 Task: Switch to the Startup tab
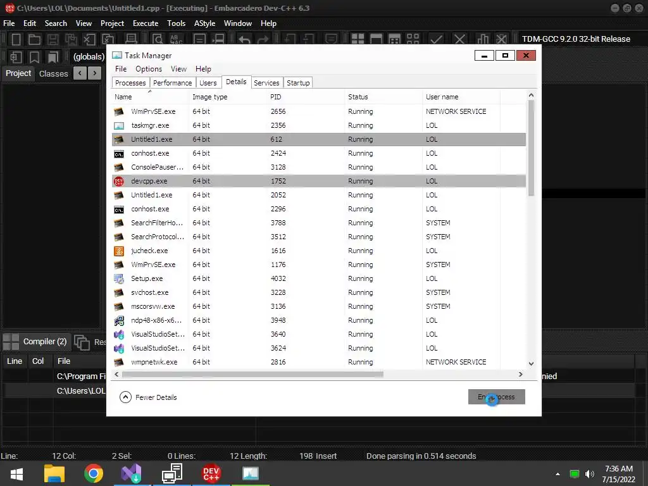pos(298,83)
